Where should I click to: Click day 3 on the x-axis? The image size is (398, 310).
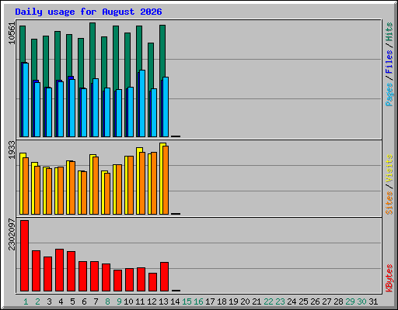coord(49,301)
